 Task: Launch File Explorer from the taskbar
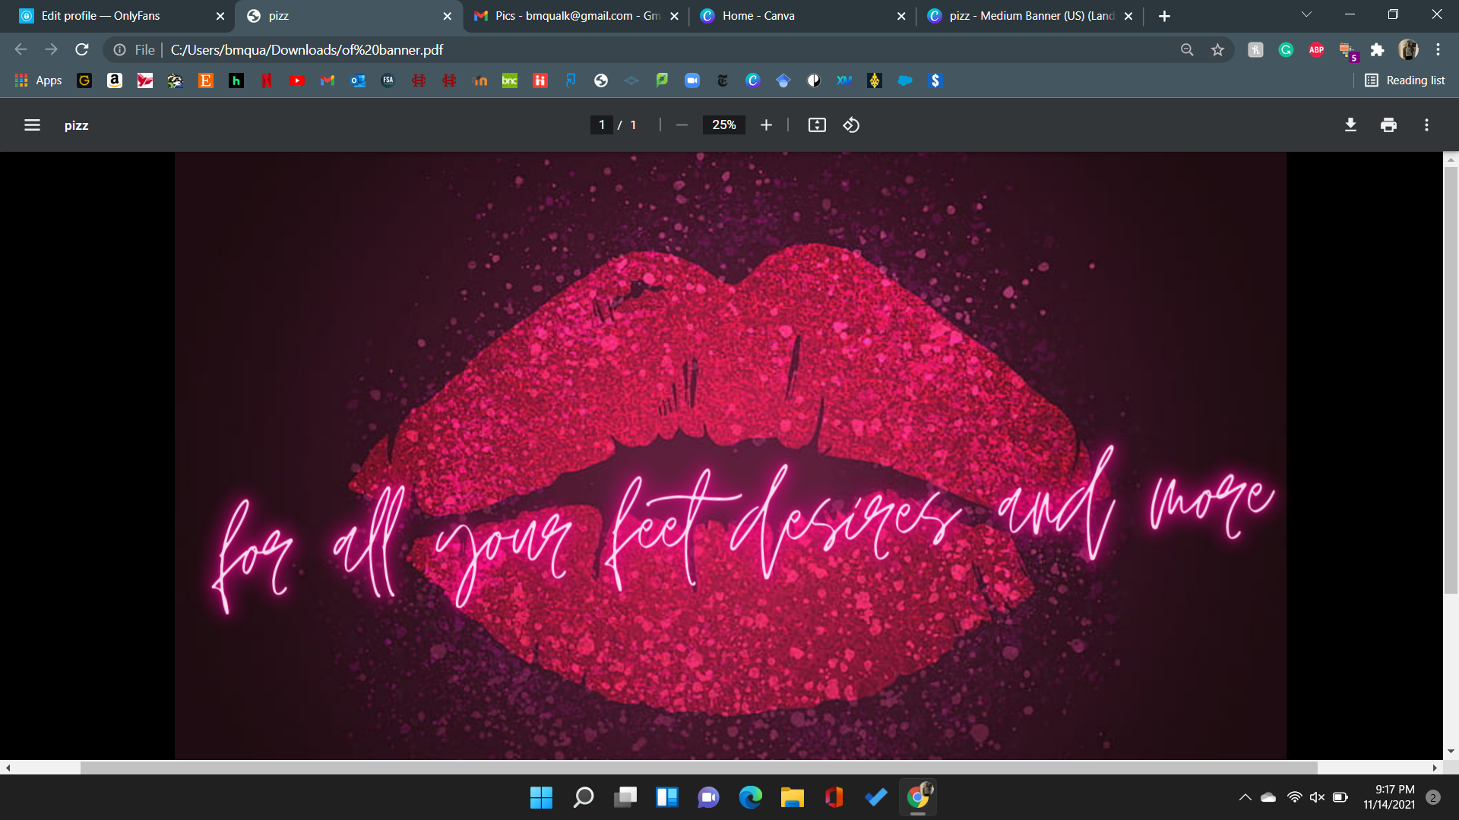pos(792,797)
